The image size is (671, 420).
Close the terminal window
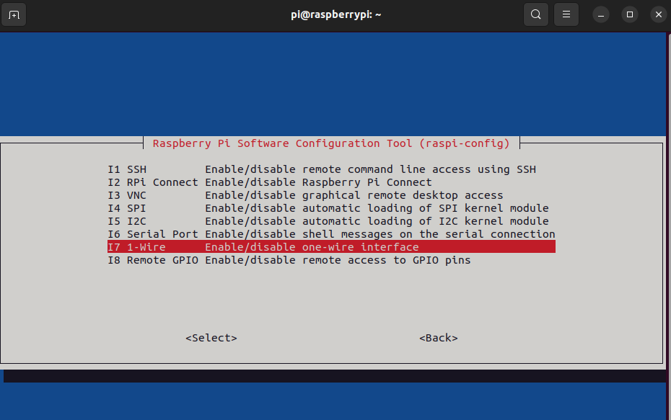click(x=659, y=15)
